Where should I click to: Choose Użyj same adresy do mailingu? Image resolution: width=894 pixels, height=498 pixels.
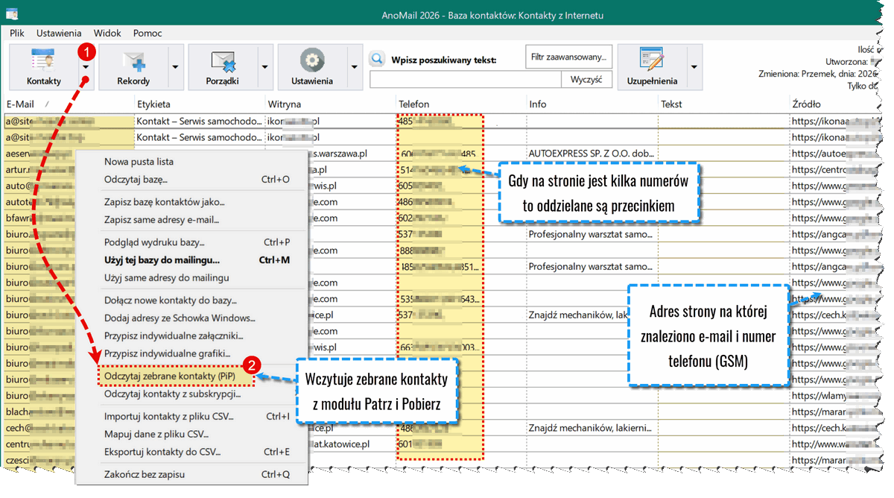click(x=192, y=278)
